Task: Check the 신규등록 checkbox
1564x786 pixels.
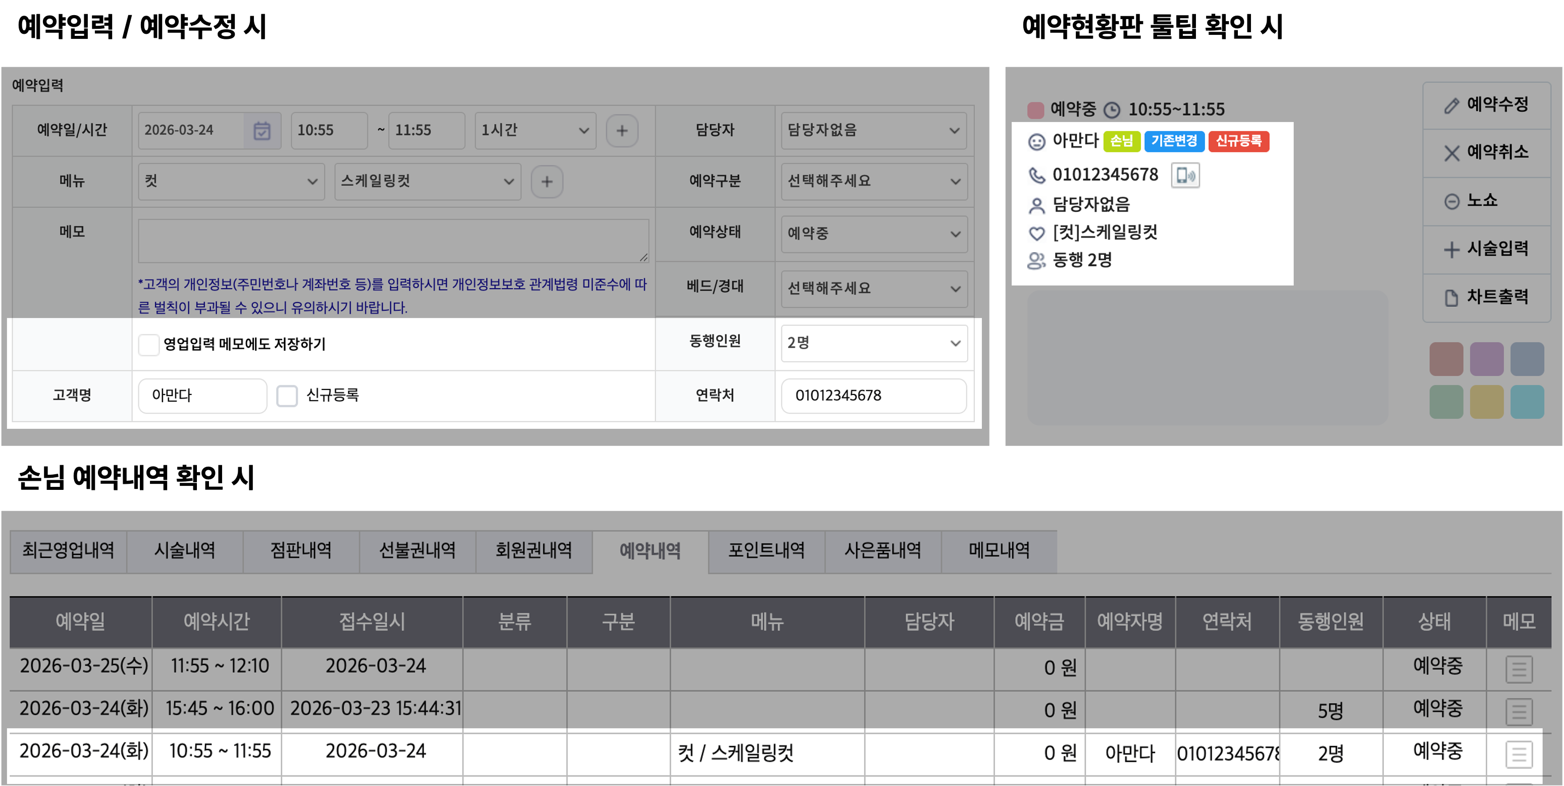Action: point(287,396)
